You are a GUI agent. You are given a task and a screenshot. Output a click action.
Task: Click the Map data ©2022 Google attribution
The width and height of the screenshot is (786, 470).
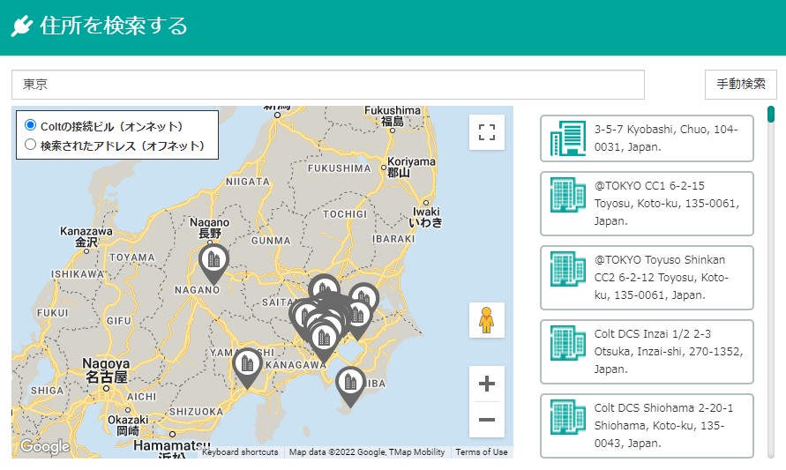(367, 452)
